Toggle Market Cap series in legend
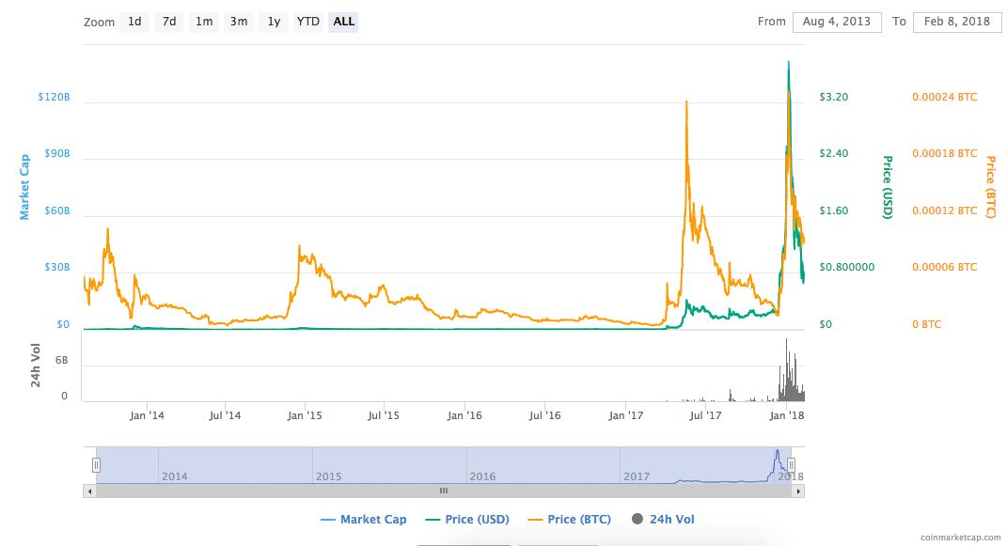 (364, 519)
